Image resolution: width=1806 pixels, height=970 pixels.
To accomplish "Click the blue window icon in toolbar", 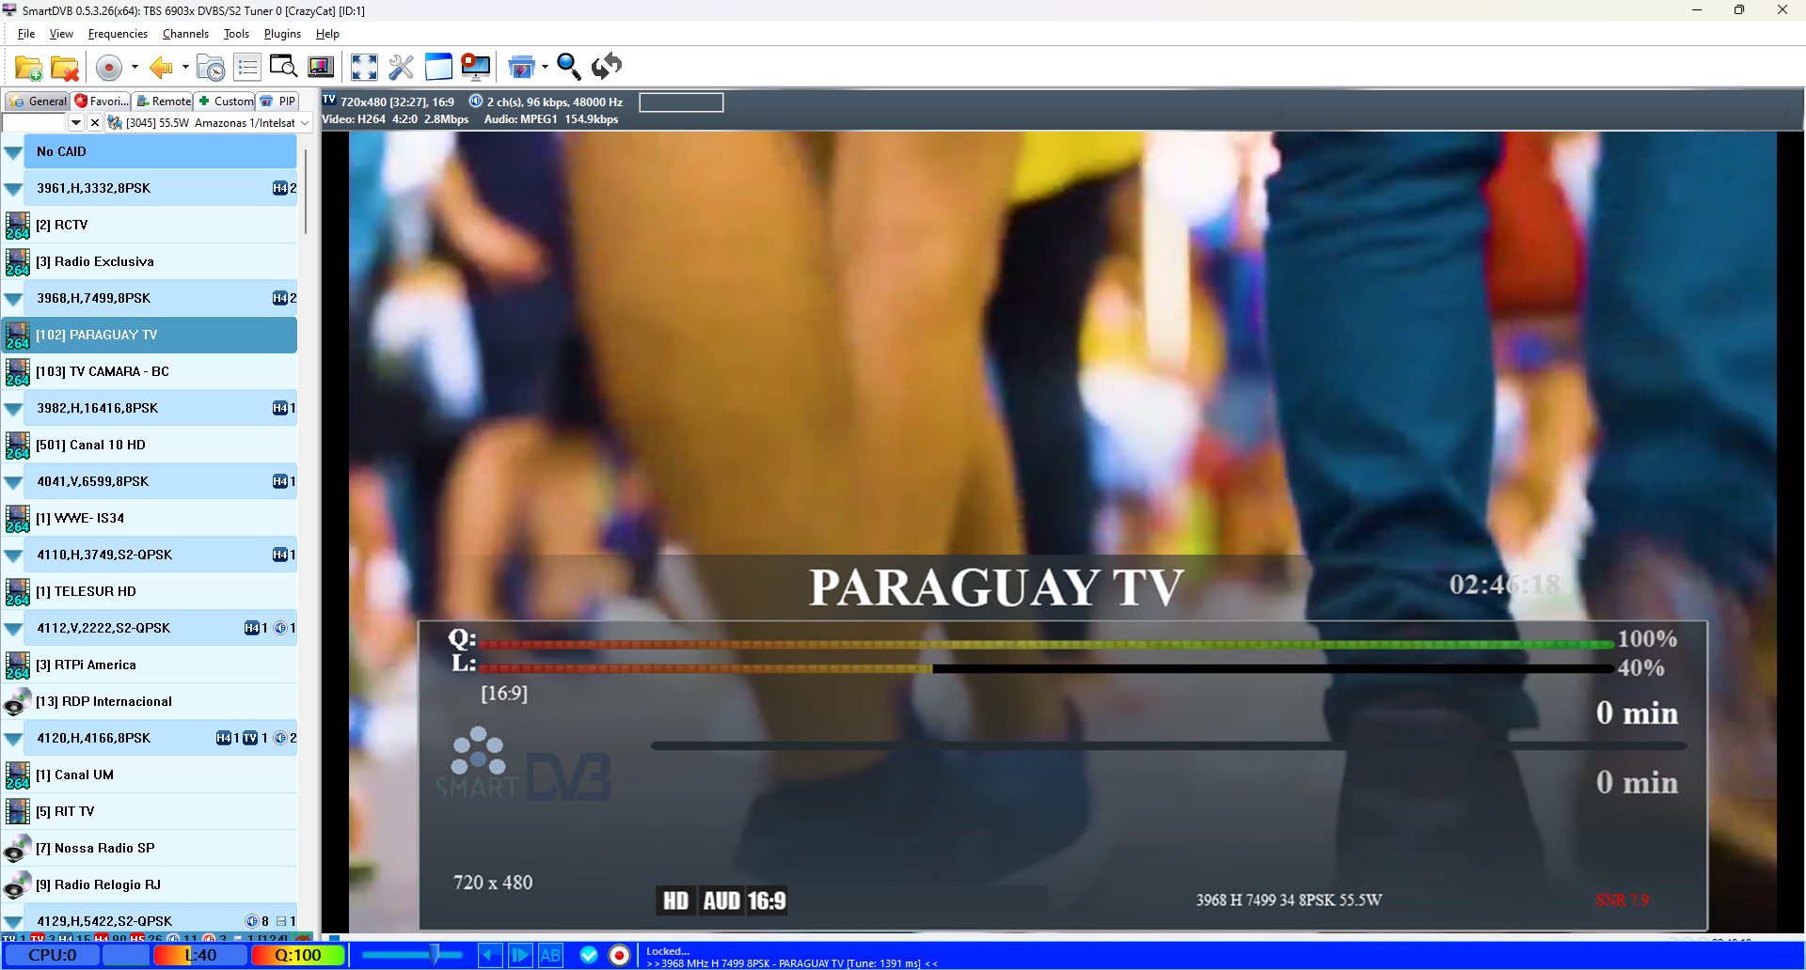I will (x=438, y=67).
